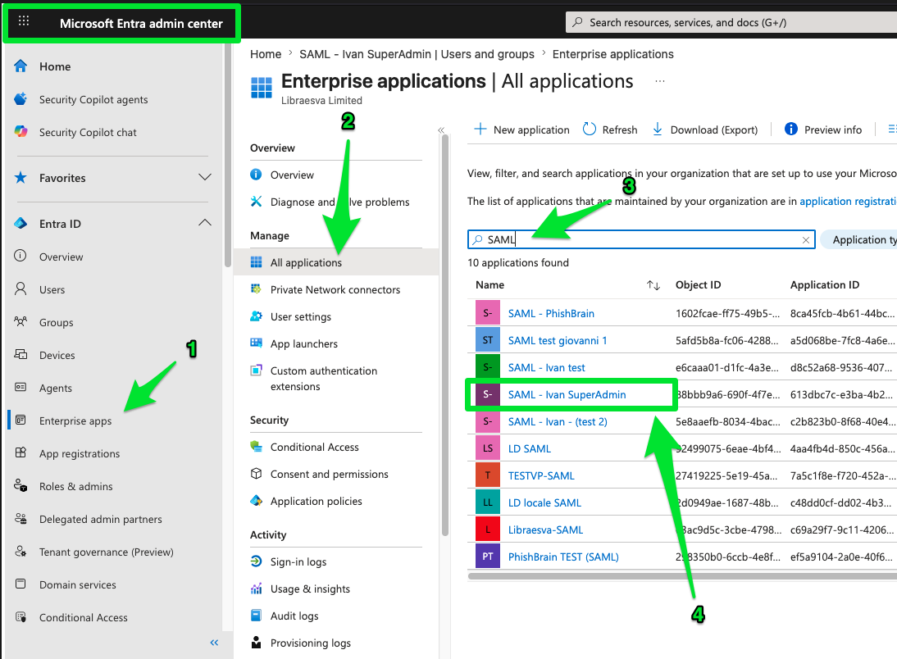Open Tenant governance (Preview) icon
Viewport: 897px width, 659px height.
click(20, 552)
